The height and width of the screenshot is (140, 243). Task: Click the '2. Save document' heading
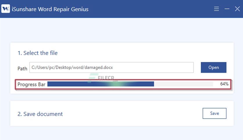[x=40, y=114]
